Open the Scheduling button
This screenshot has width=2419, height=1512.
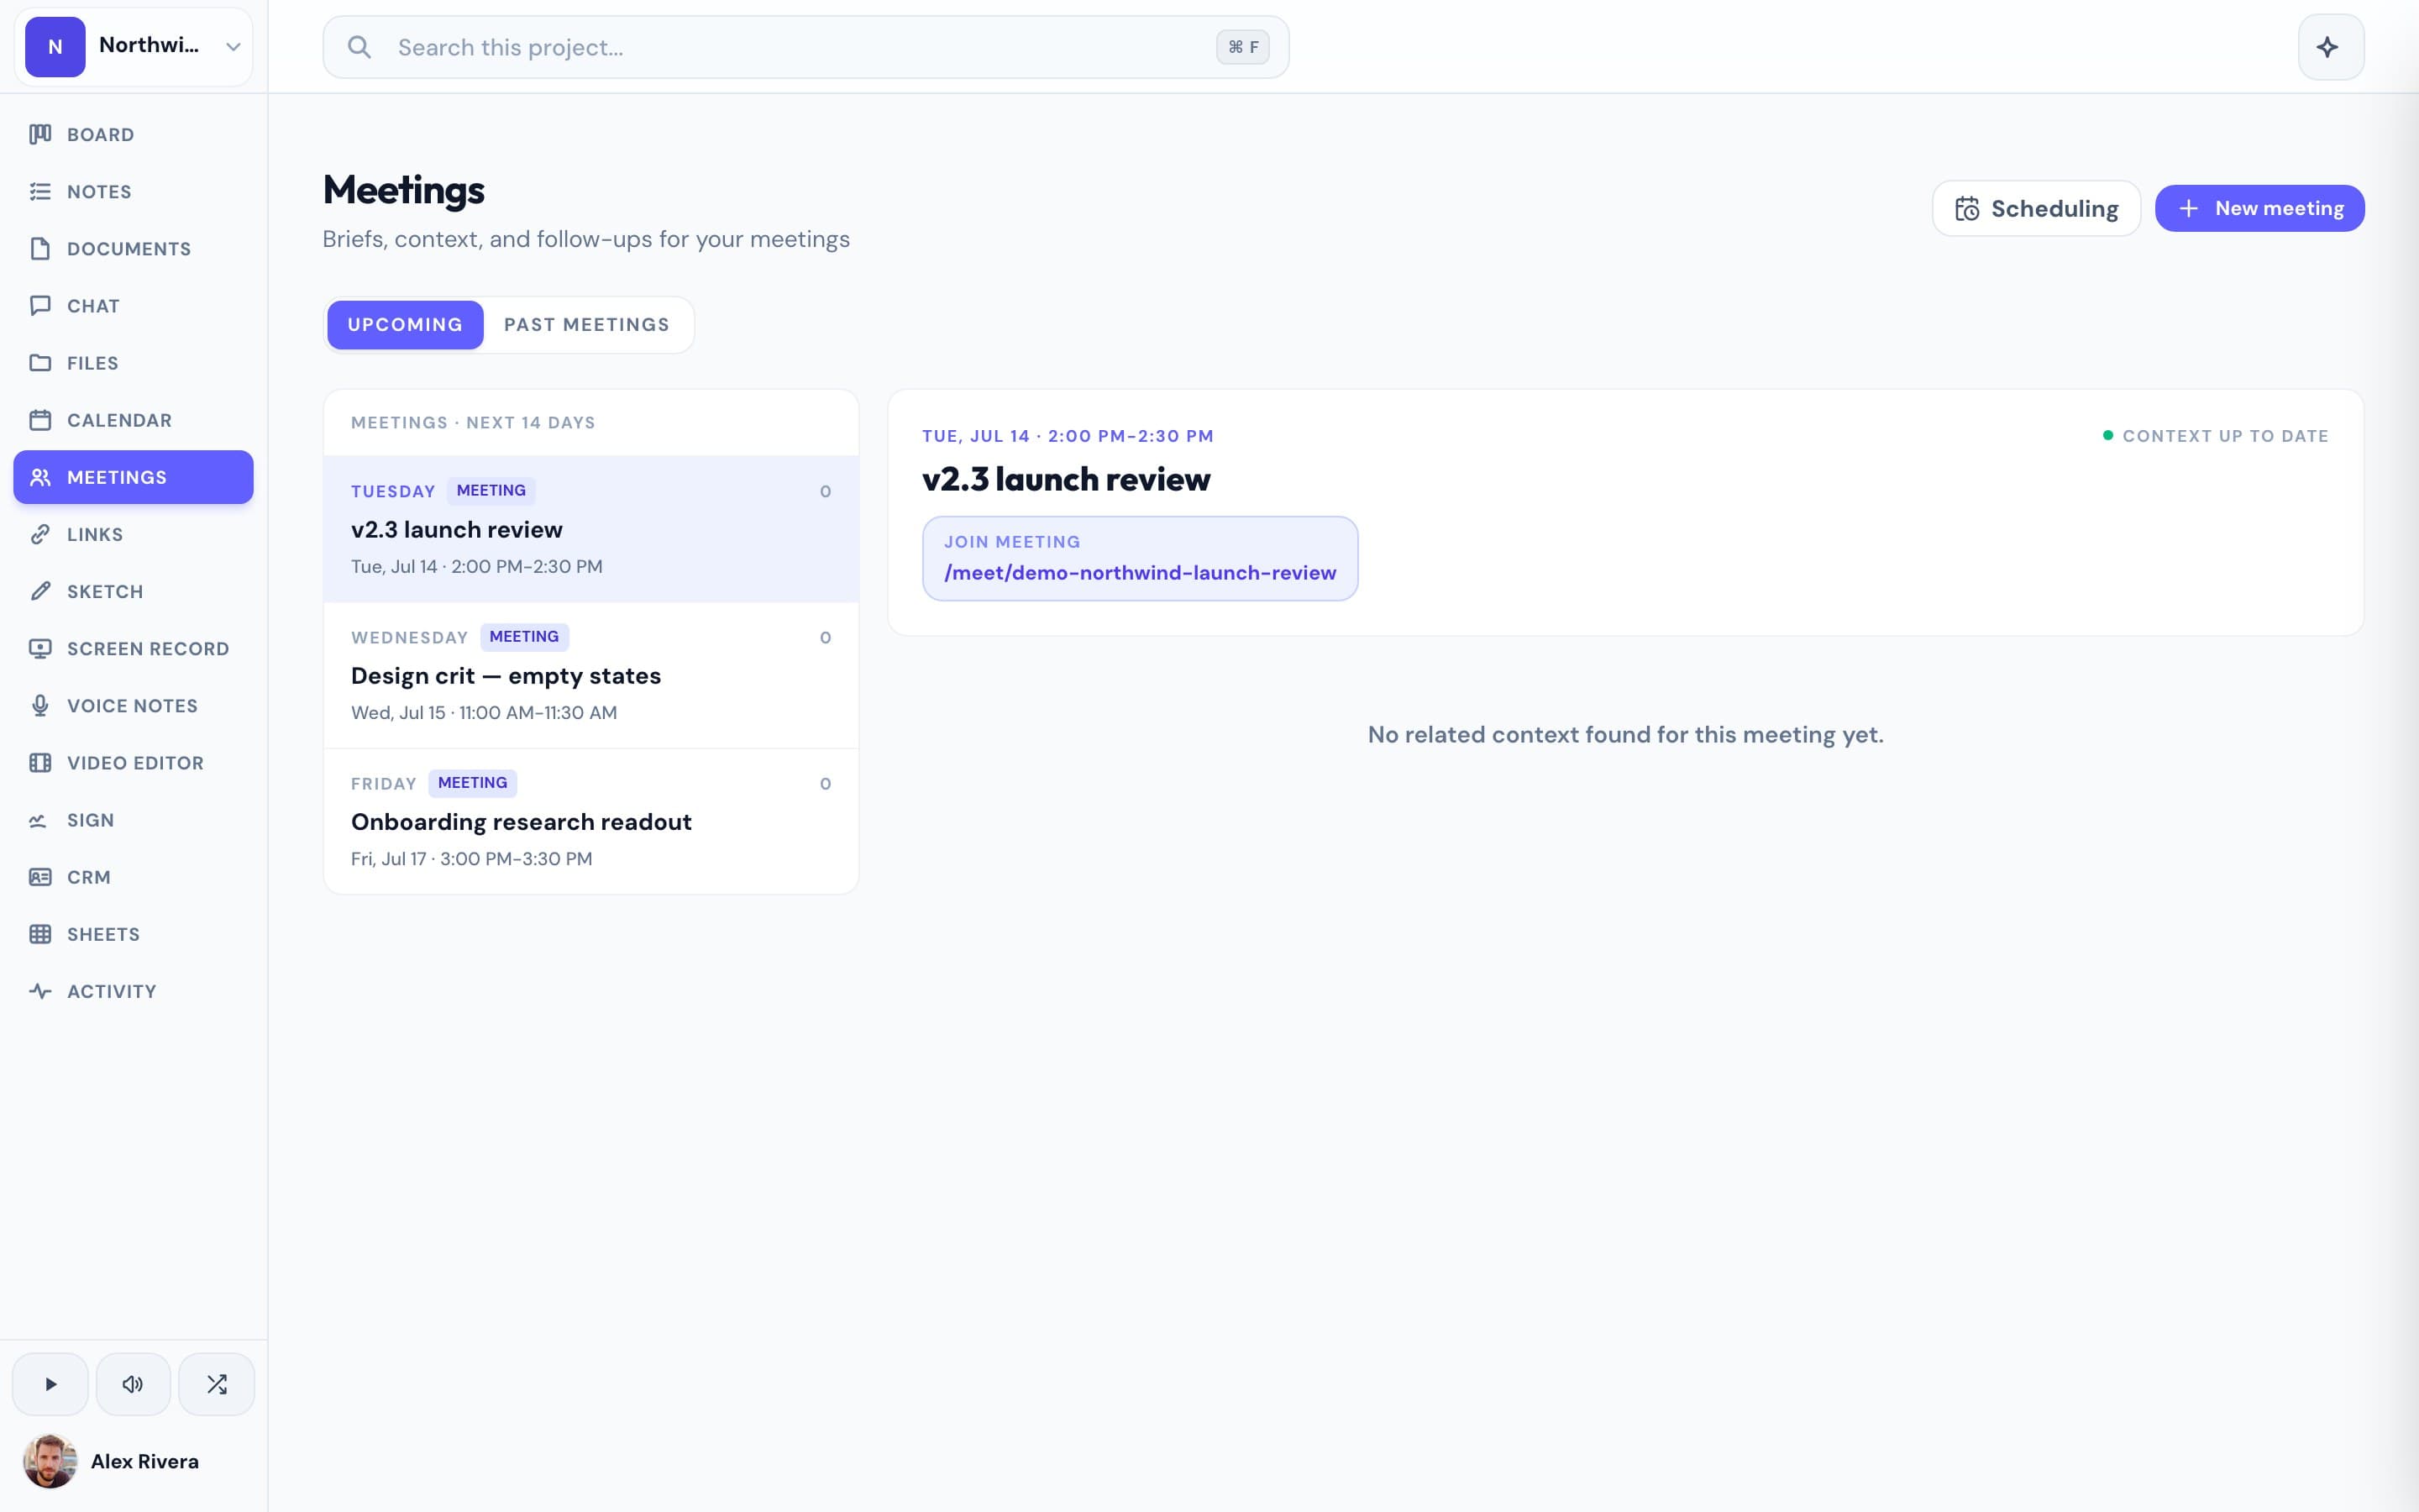pyautogui.click(x=2036, y=208)
